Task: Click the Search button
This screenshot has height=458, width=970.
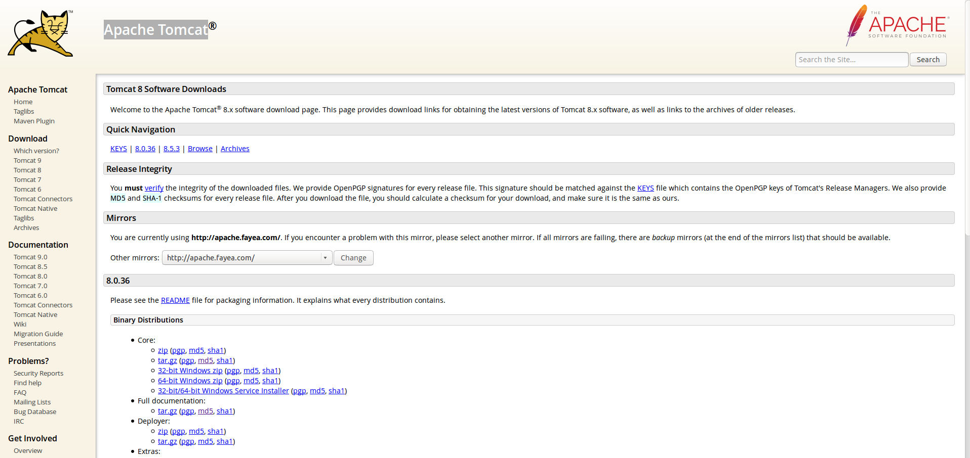Action: click(x=928, y=60)
